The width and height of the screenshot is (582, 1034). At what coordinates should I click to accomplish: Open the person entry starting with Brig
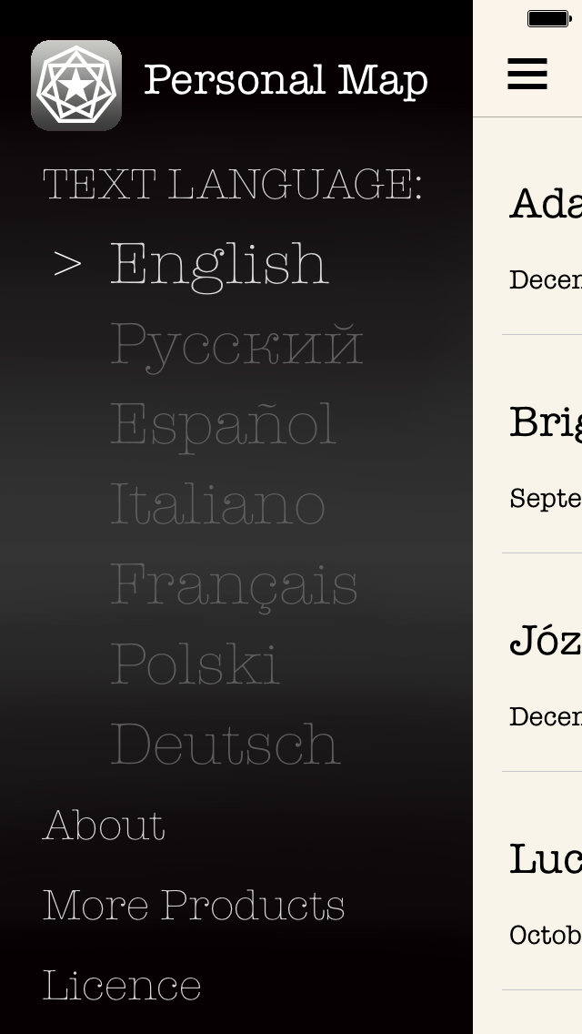544,444
